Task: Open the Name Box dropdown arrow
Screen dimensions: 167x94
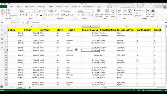Action: 11,23
